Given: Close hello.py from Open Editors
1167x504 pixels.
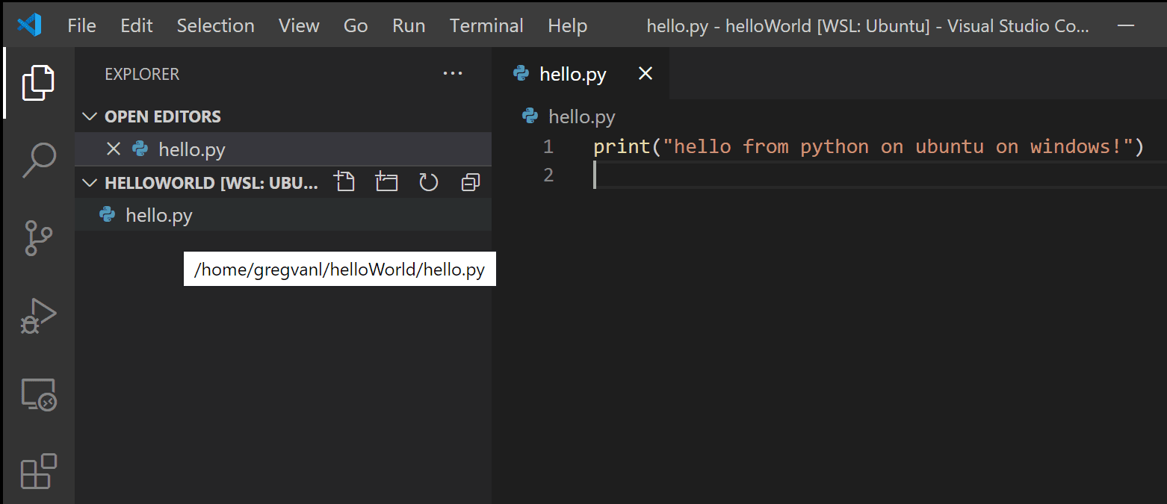Looking at the screenshot, I should click(113, 149).
